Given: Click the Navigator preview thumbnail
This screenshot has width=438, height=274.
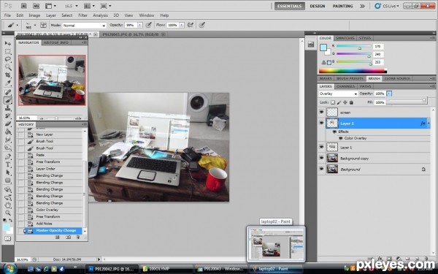Looking at the screenshot, I should (52, 80).
